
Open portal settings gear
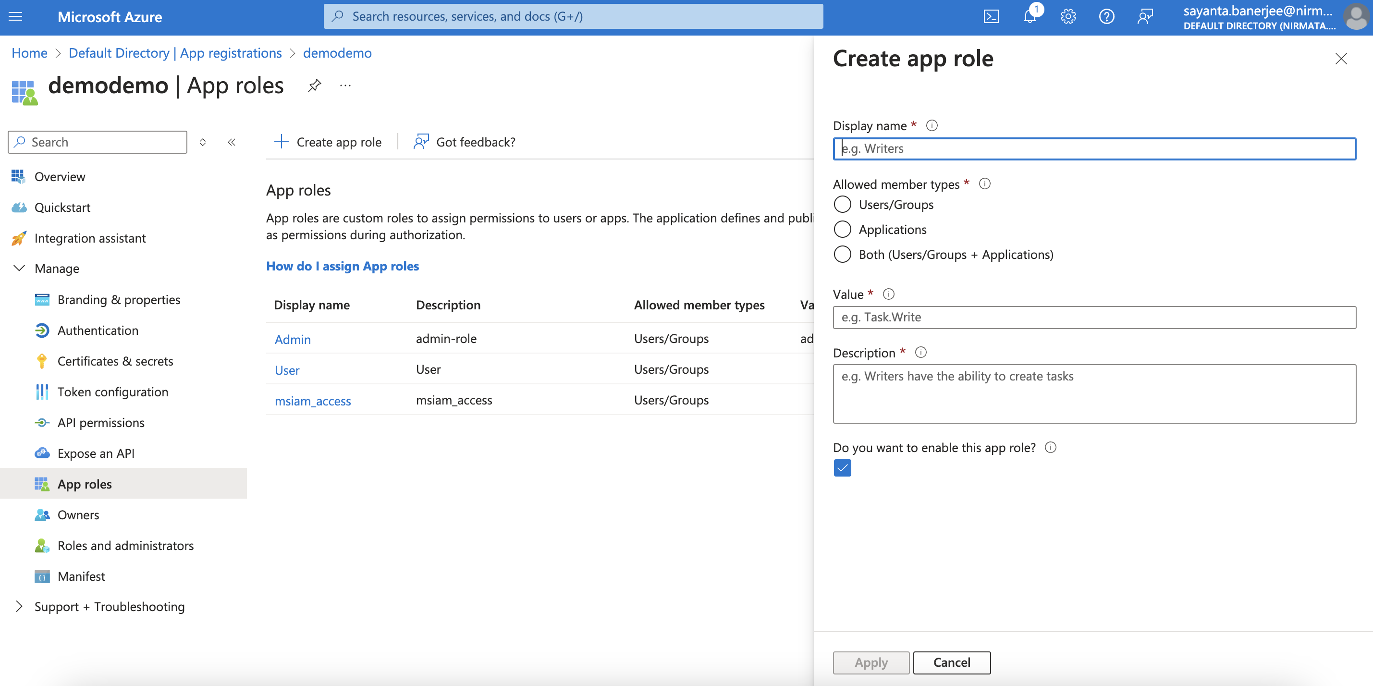(1068, 16)
